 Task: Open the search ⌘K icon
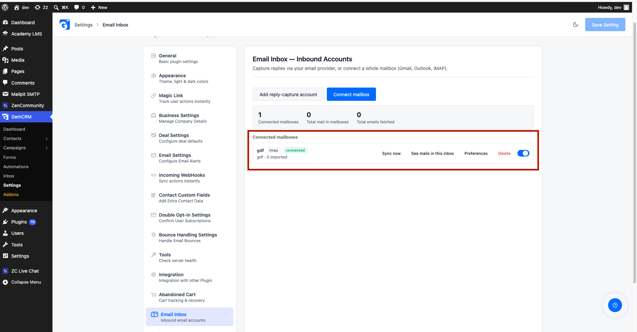tap(56, 7)
